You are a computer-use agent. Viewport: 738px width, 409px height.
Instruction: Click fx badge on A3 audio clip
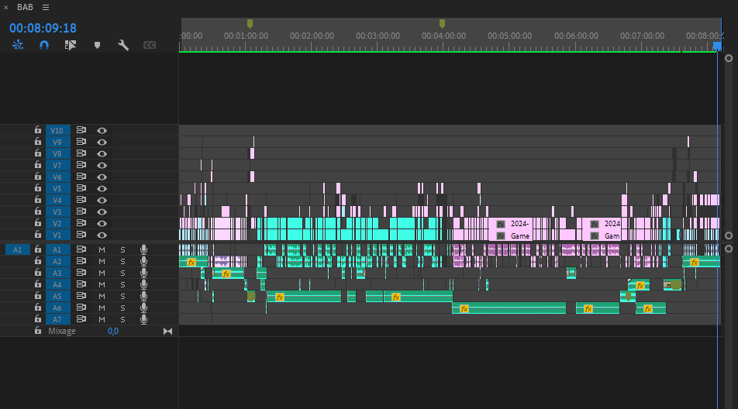226,274
